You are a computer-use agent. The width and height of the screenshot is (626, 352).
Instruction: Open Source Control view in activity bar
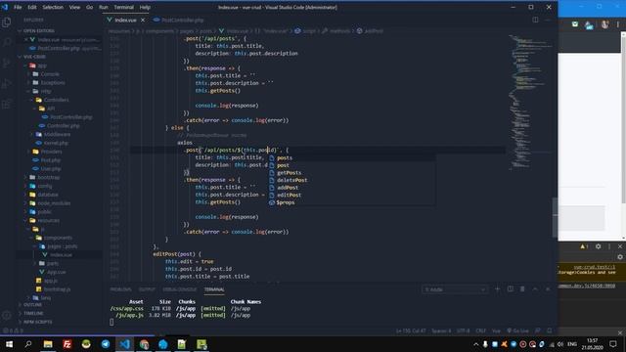coord(7,63)
